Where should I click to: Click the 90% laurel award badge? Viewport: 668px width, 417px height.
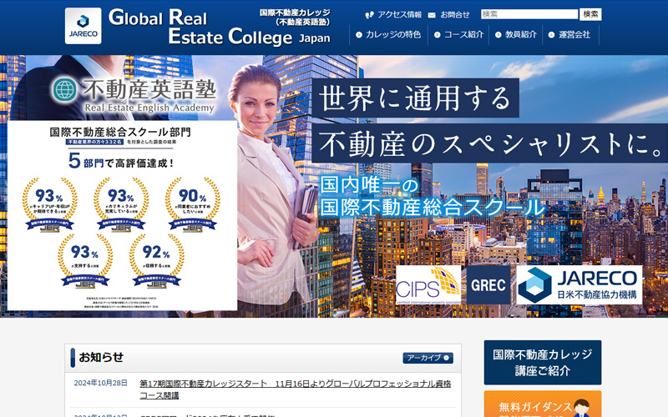193,204
